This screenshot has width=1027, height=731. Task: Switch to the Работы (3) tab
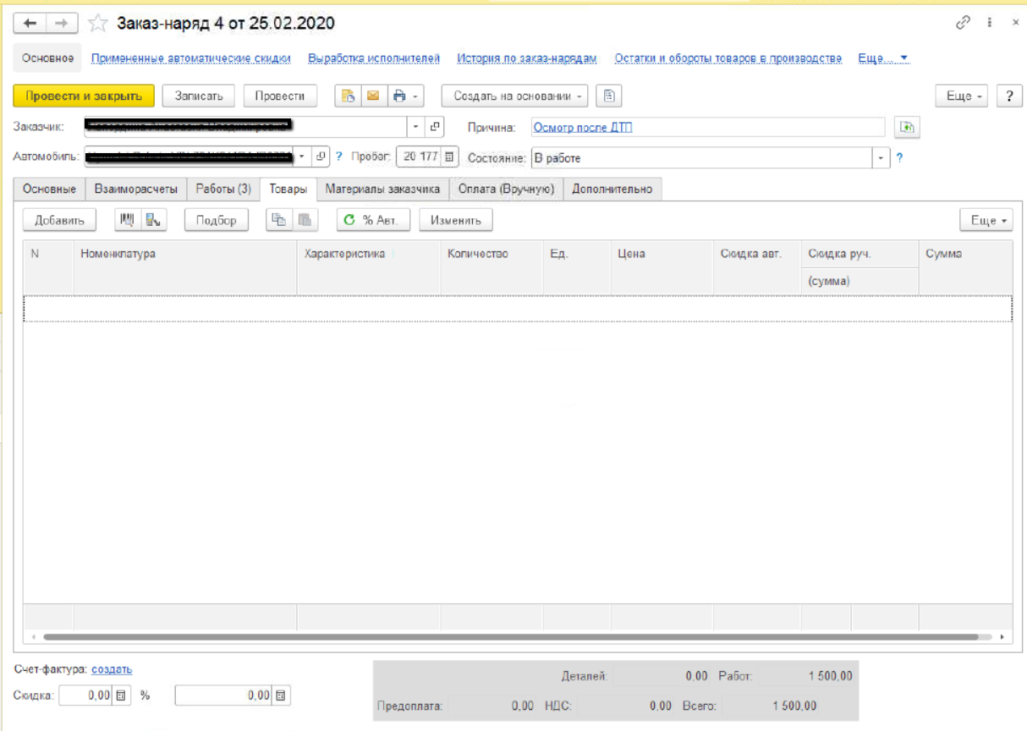[223, 190]
